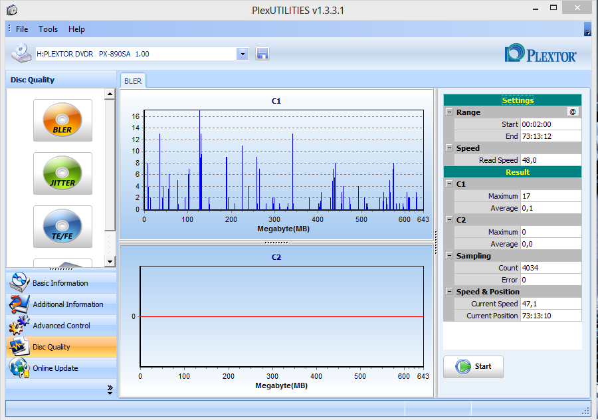
Task: Click the Plextor logo
Action: [540, 53]
